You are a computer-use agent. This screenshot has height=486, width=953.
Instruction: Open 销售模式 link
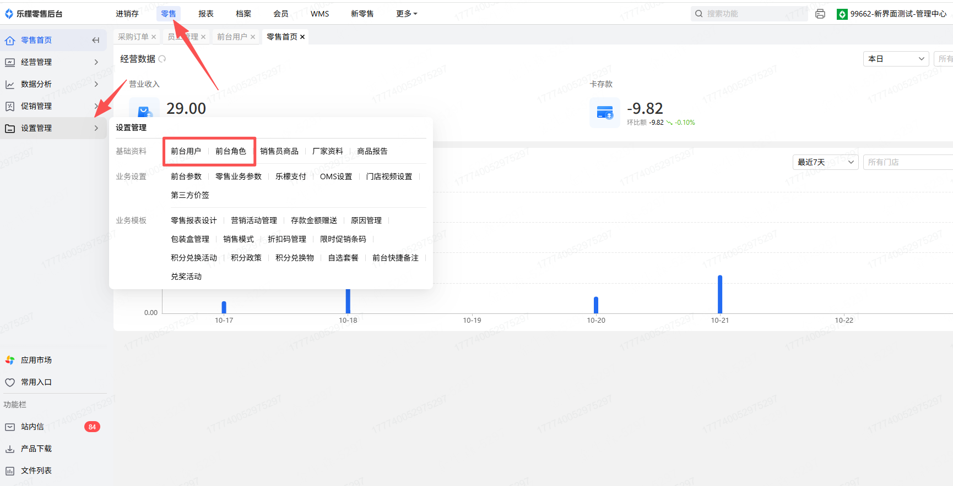[239, 239]
